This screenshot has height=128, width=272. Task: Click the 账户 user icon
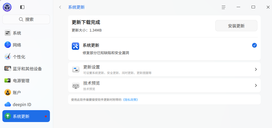(8, 92)
